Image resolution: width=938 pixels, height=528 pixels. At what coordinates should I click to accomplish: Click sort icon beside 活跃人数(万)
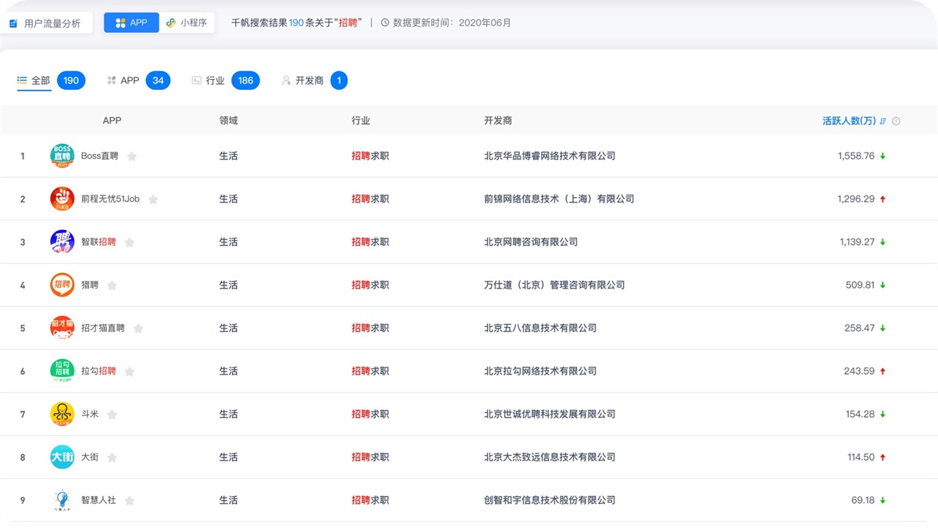pos(883,121)
